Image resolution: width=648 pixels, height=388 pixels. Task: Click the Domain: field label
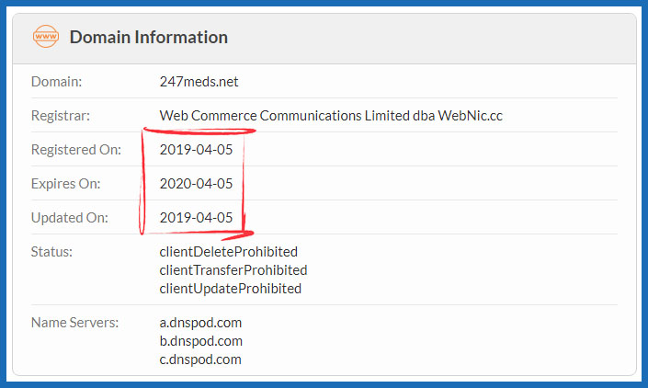point(57,82)
